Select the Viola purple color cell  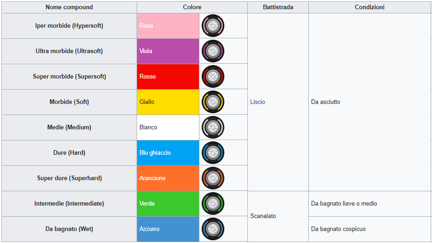168,51
